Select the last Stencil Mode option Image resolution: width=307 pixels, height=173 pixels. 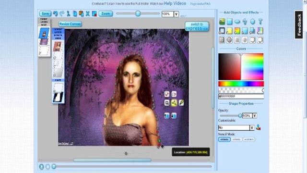pyautogui.click(x=249, y=139)
